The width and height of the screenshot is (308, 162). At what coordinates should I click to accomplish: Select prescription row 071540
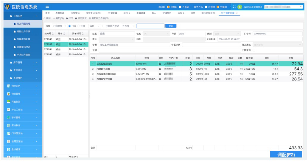(x=66, y=39)
